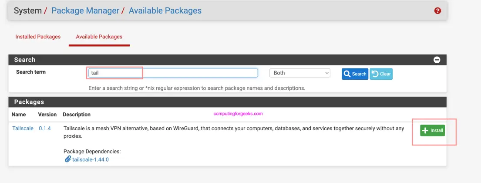Open the 'Both' search scope dropdown
Screen dimensions: 481x183
pyautogui.click(x=299, y=73)
